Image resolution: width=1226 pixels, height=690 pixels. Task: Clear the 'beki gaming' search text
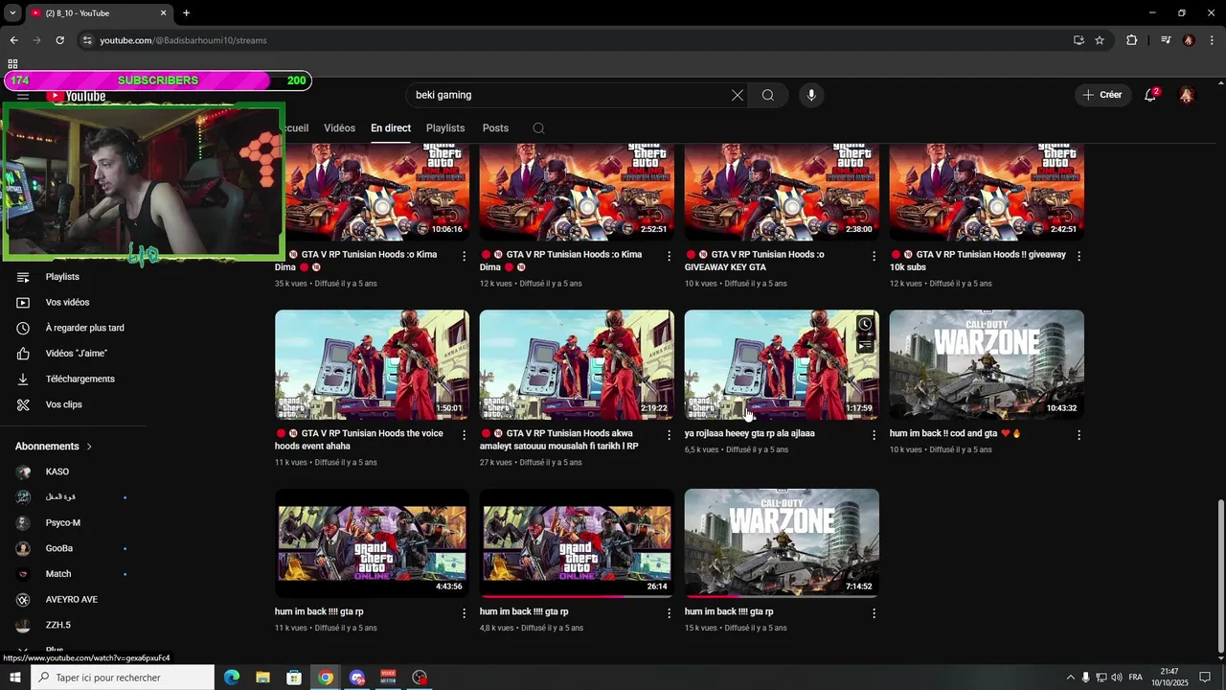tap(738, 95)
